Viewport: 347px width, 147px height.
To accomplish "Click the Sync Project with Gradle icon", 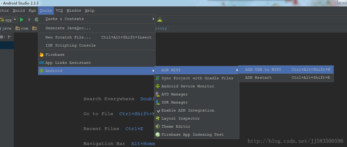I will coord(158,78).
